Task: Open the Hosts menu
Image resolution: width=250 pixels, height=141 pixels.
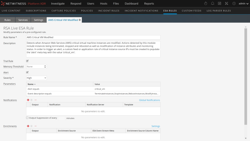Action: tap(104, 3)
